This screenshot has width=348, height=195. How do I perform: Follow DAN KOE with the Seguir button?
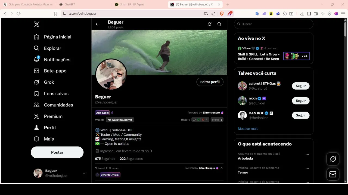click(x=301, y=115)
